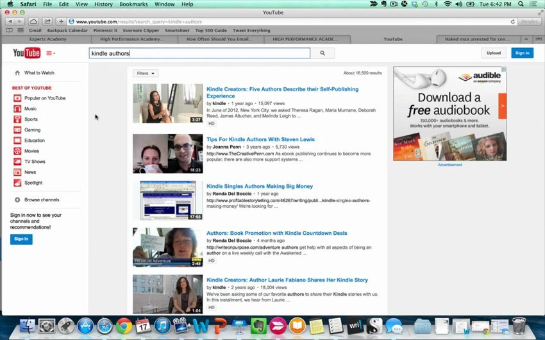Click the AdChoices icon on ad corner
545x340 pixels.
(503, 69)
